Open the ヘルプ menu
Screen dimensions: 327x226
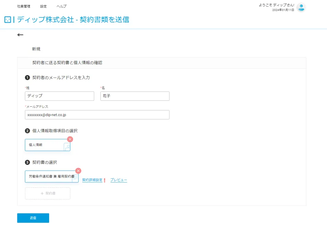(x=62, y=6)
